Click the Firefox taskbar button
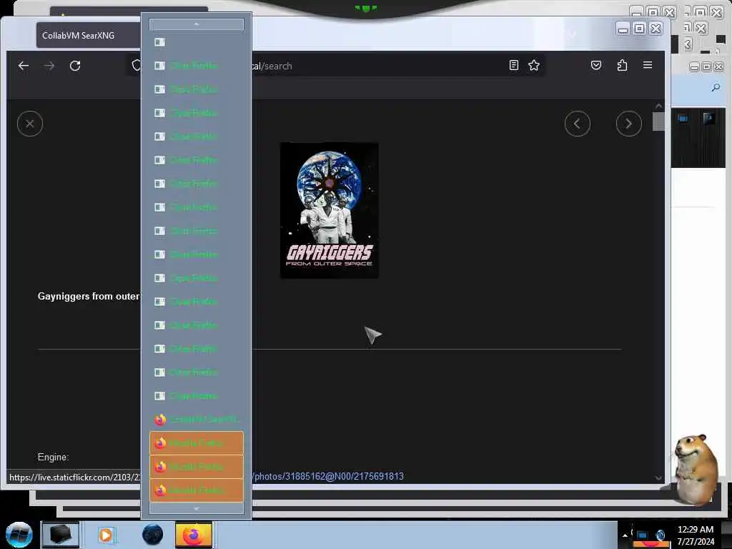Viewport: 732px width, 549px height. tap(194, 535)
